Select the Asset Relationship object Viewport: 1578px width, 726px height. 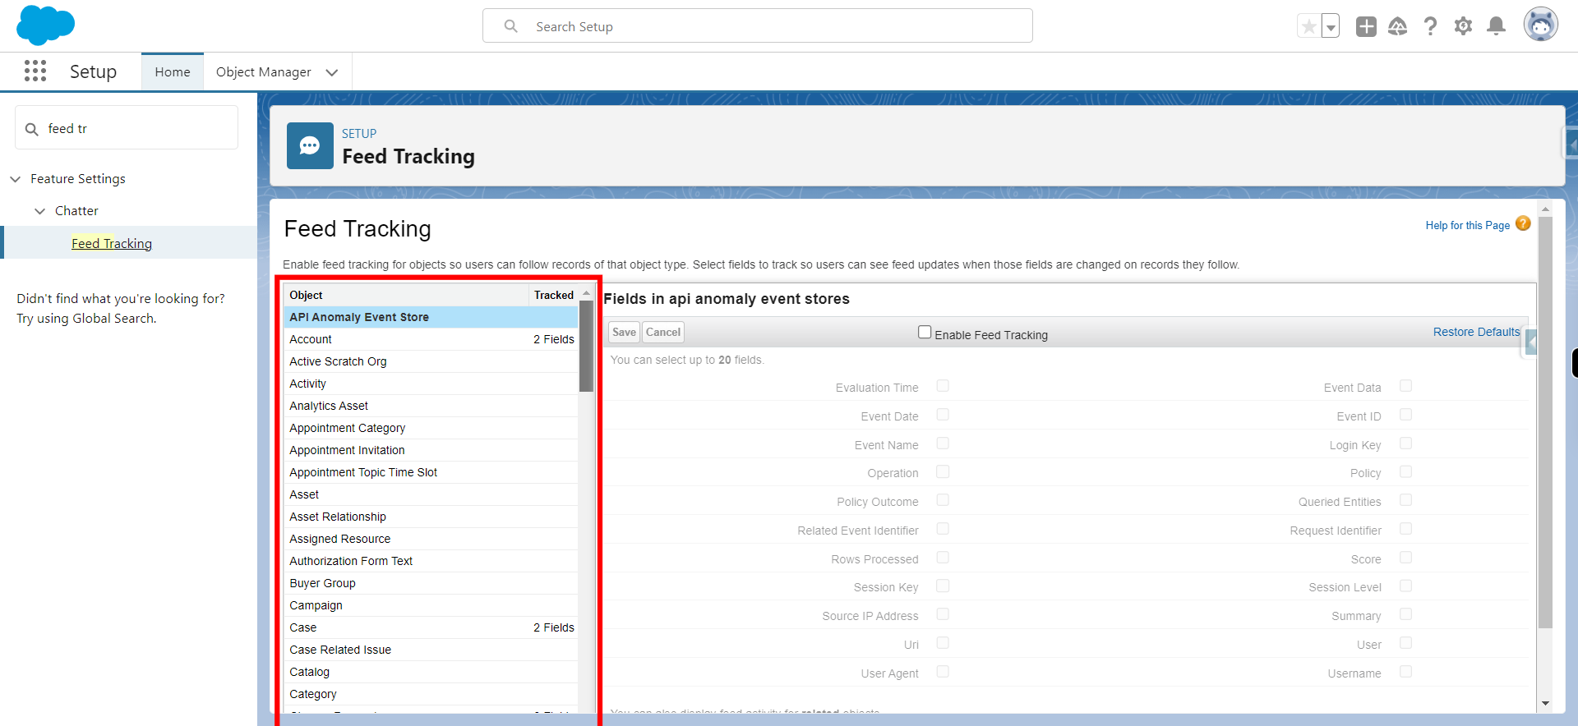point(431,517)
